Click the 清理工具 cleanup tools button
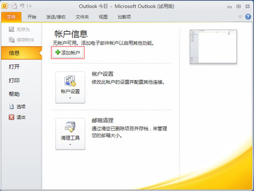 (x=70, y=134)
